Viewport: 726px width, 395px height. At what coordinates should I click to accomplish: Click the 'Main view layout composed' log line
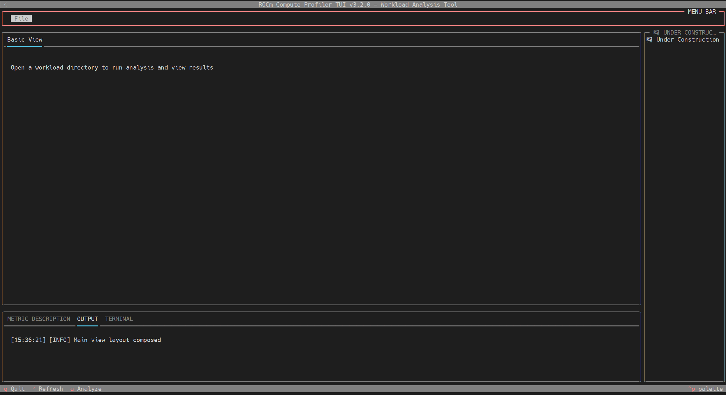(x=86, y=340)
